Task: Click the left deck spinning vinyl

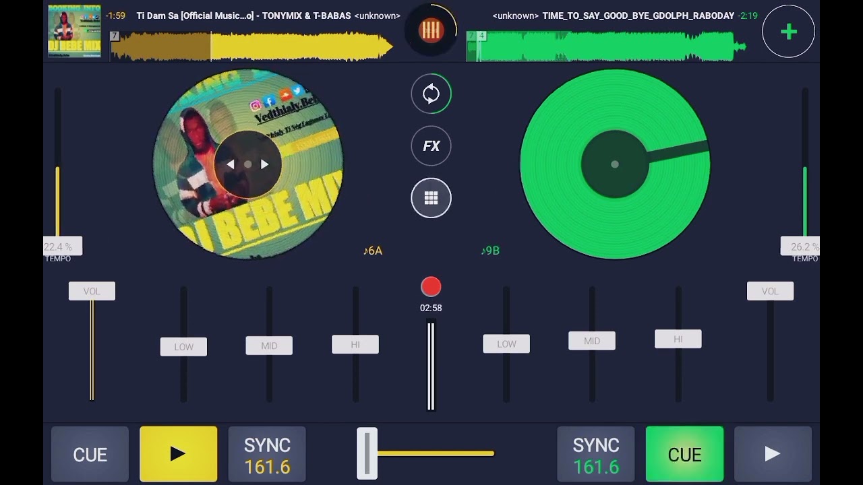Action: (247, 164)
